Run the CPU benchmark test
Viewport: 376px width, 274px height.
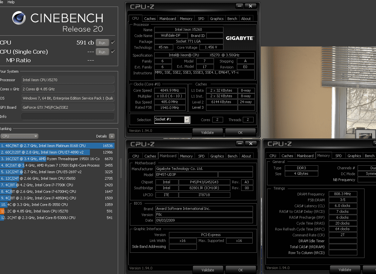(x=102, y=43)
